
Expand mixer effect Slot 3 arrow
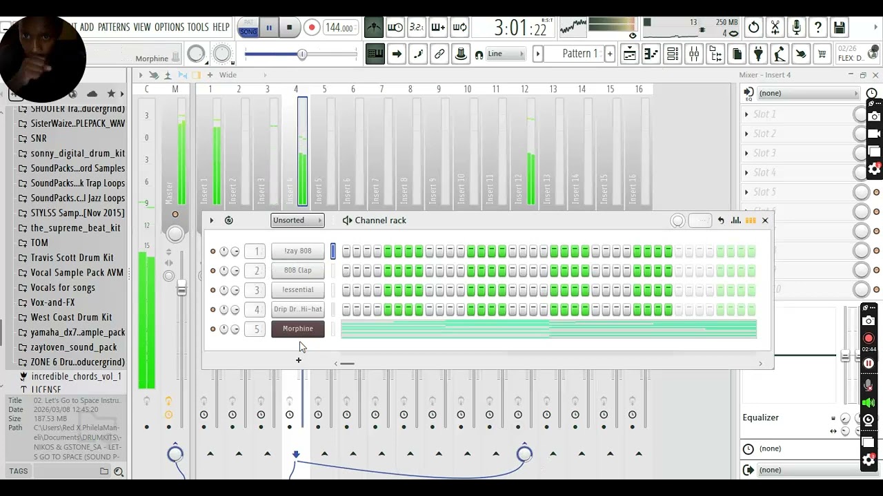(746, 153)
